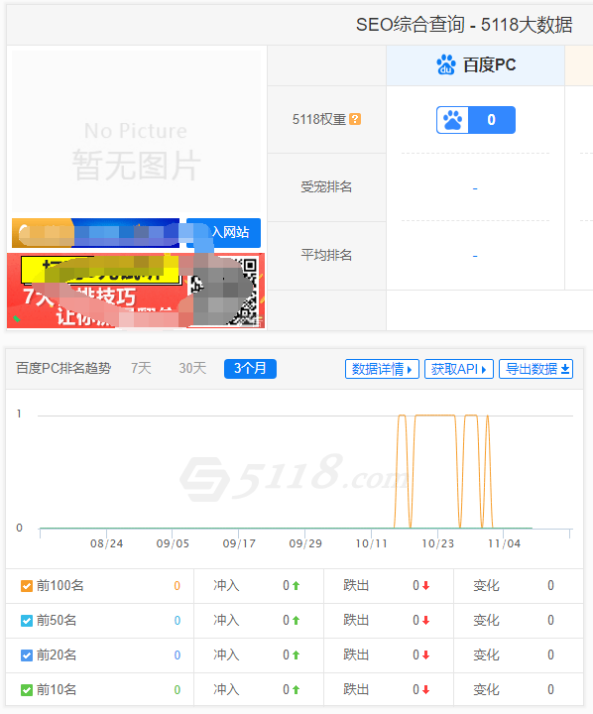Click the blue 入网站 button
This screenshot has height=714, width=593.
pos(224,232)
